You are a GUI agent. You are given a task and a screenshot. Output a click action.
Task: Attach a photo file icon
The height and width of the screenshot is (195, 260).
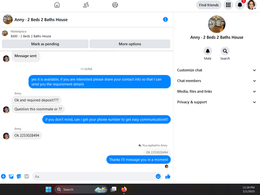pos(11,176)
